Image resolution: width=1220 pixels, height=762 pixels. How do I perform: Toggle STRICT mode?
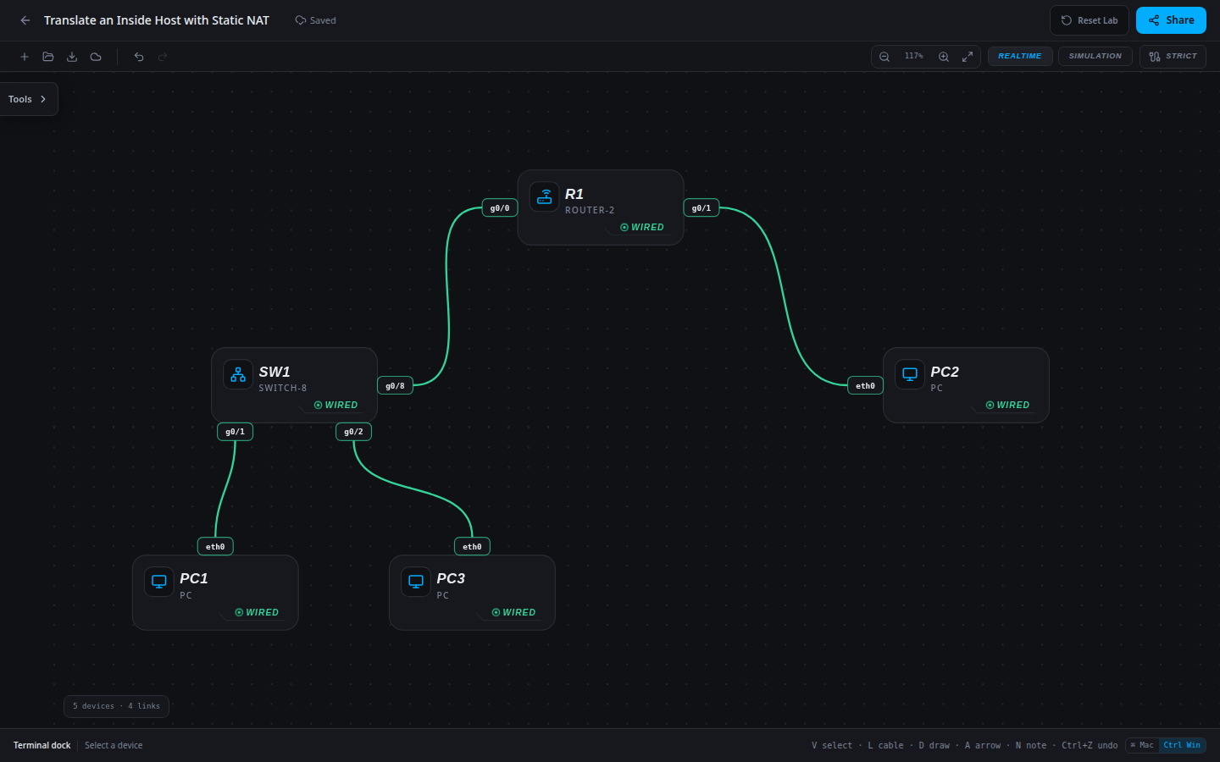[1173, 57]
